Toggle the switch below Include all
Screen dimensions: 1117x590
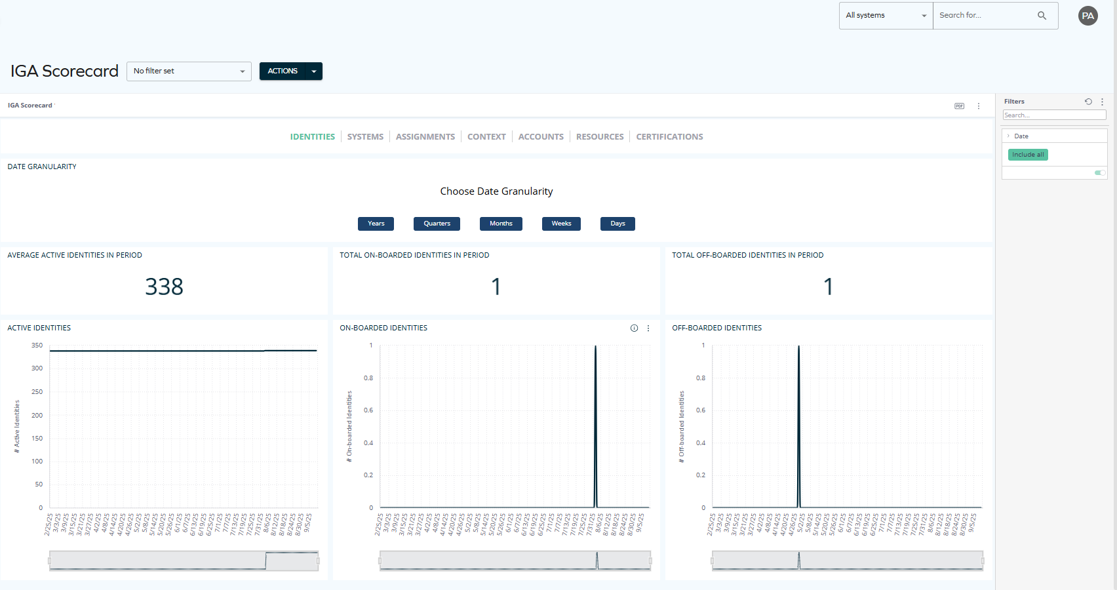pyautogui.click(x=1099, y=172)
